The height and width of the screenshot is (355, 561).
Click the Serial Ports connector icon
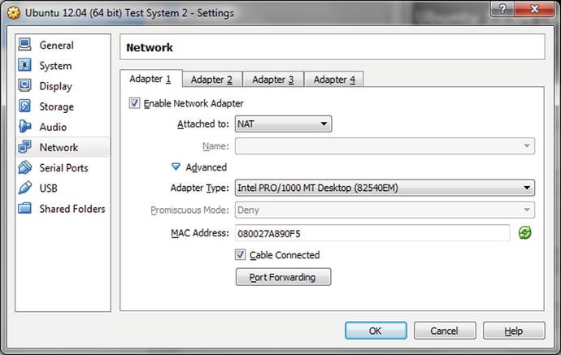point(24,167)
